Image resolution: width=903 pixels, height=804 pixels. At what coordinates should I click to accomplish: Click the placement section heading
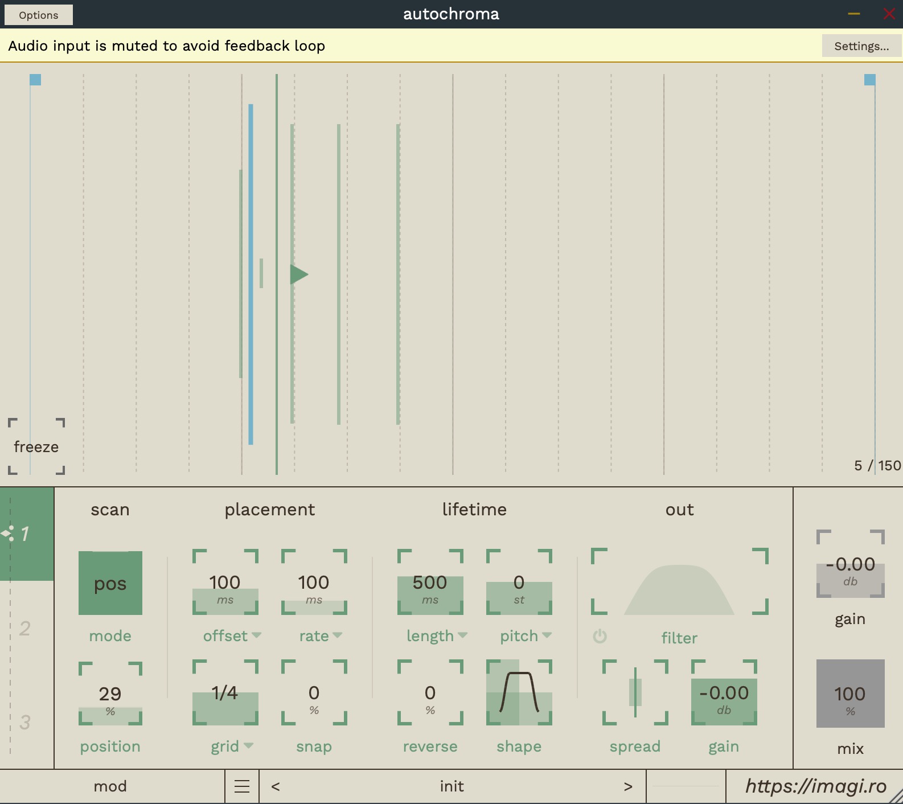tap(270, 510)
